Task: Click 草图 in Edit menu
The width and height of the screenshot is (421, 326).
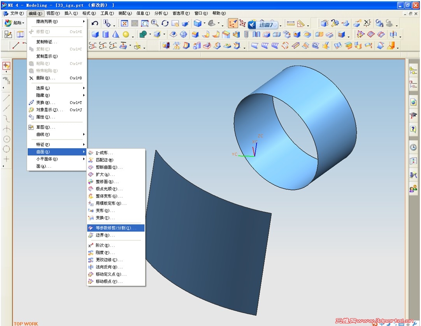Action: (57, 127)
